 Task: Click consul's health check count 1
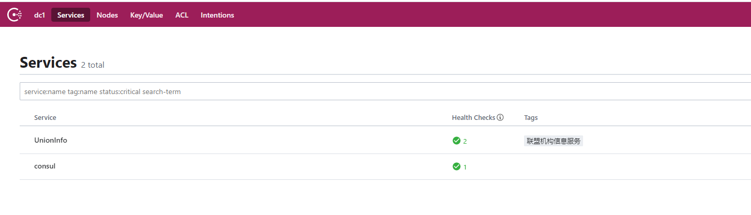[465, 167]
